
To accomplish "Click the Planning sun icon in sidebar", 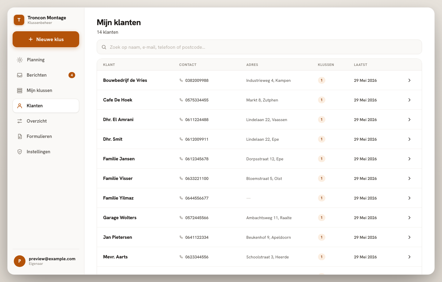I will (20, 60).
